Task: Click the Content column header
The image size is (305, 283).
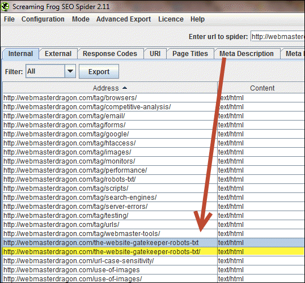Action: (x=261, y=88)
